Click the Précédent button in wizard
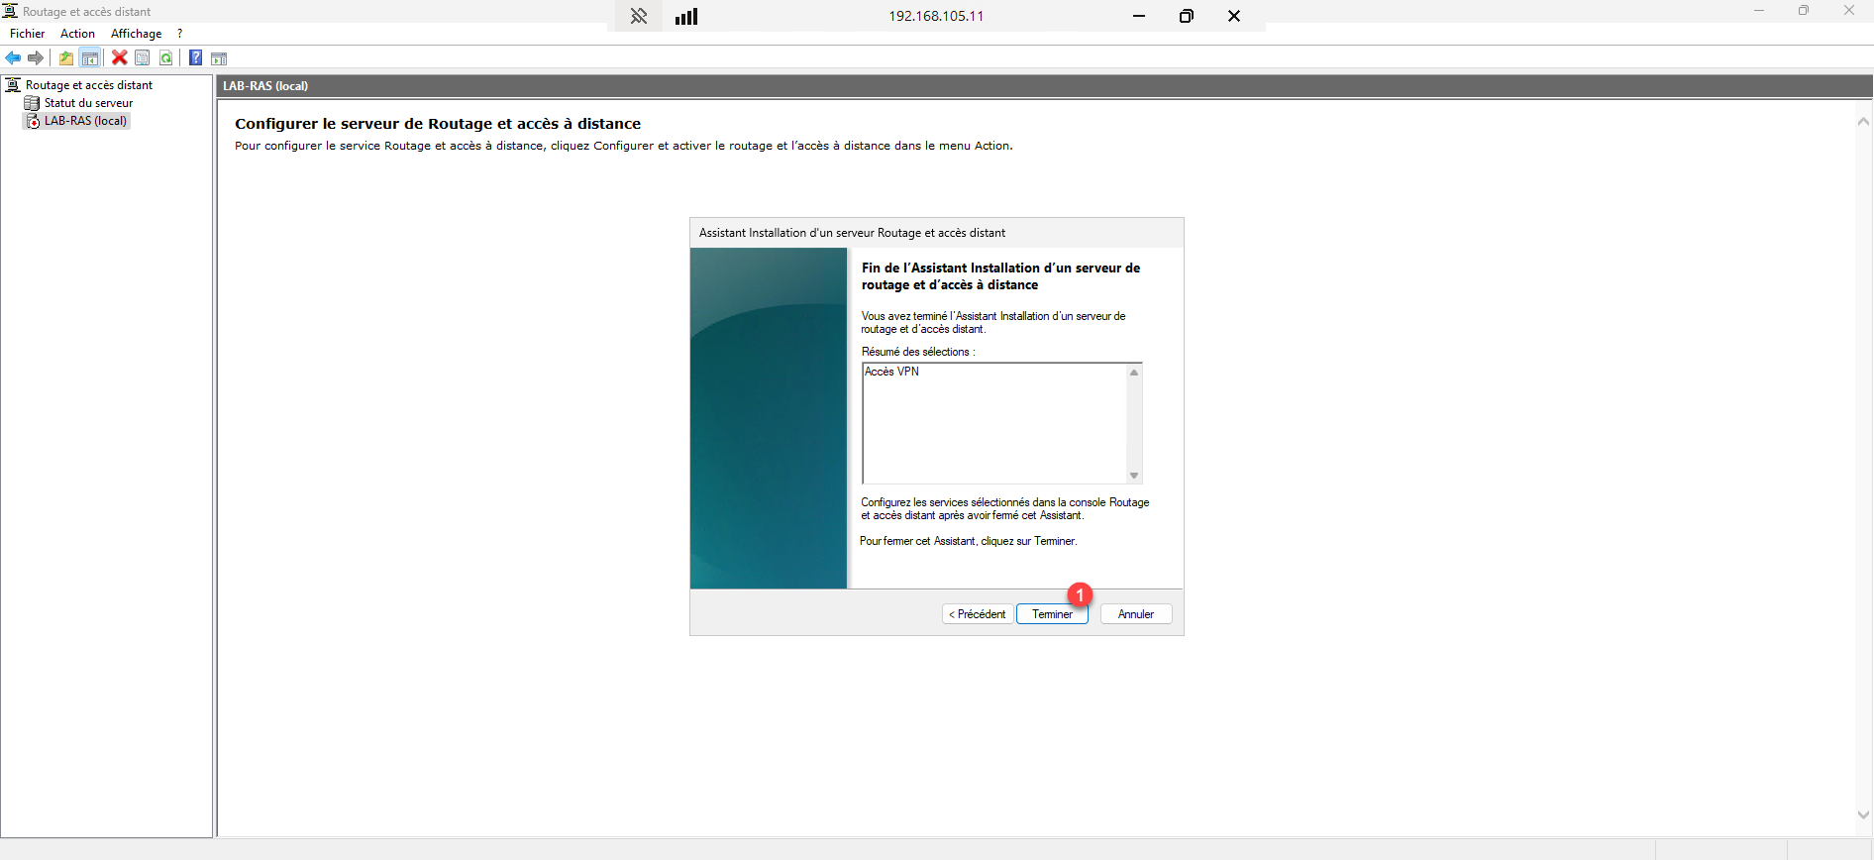 (978, 614)
